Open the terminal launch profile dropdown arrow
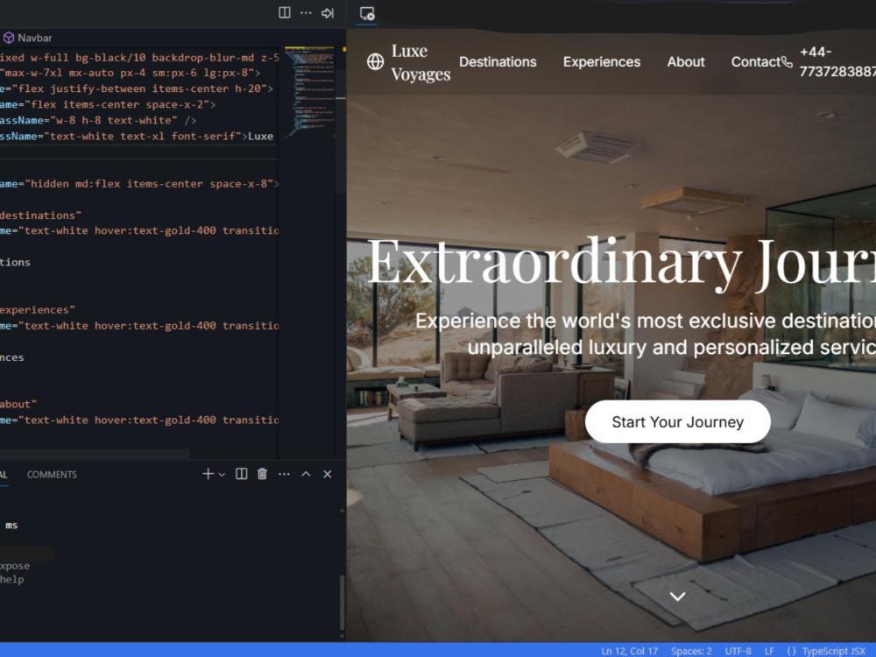Viewport: 876px width, 657px height. (x=222, y=474)
